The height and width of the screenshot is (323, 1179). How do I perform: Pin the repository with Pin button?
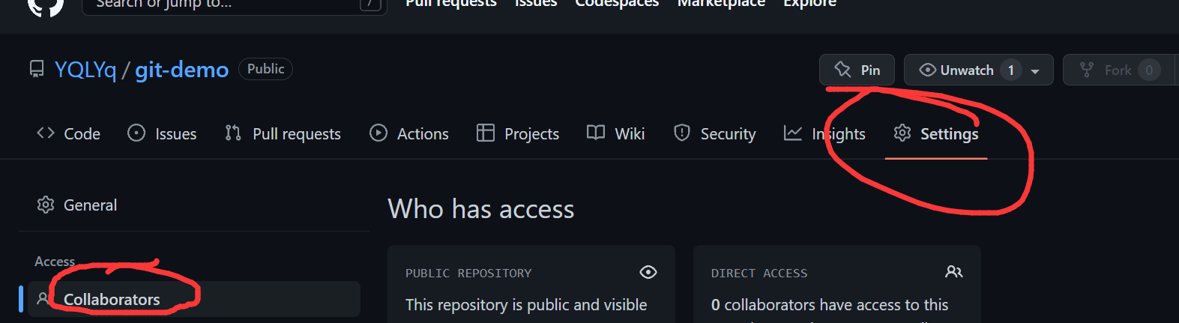tap(857, 70)
